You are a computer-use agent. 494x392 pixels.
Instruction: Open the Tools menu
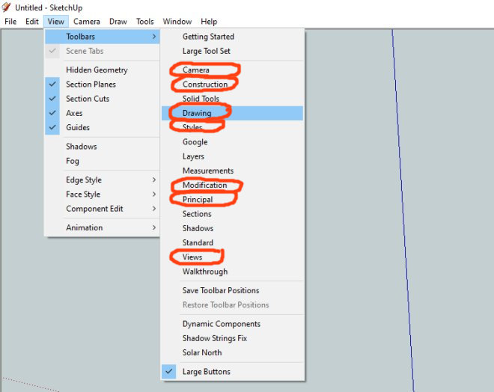[x=145, y=22]
